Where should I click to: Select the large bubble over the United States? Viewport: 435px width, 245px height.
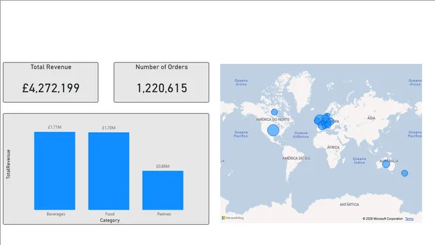[273, 130]
